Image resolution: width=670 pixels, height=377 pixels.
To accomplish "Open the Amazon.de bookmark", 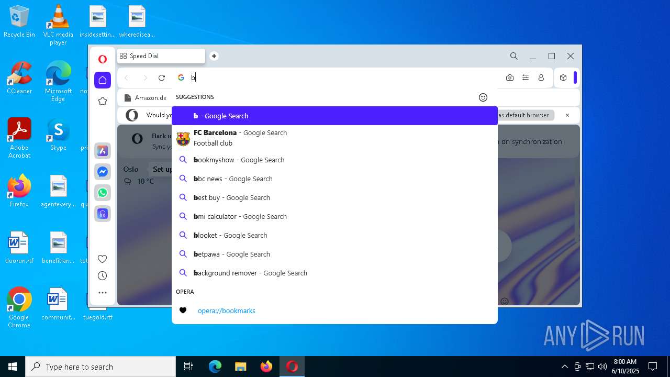I will [x=145, y=98].
